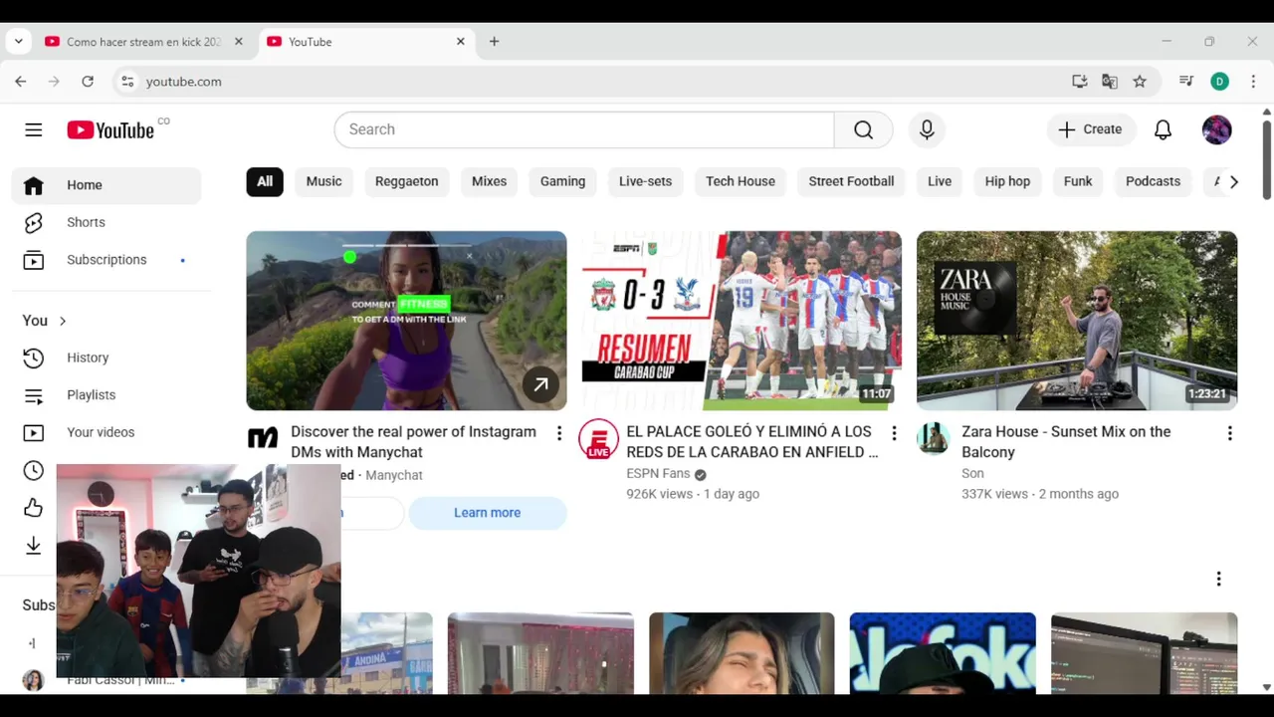Click Learn more on the Manychat ad
This screenshot has height=717, width=1274.
(488, 513)
